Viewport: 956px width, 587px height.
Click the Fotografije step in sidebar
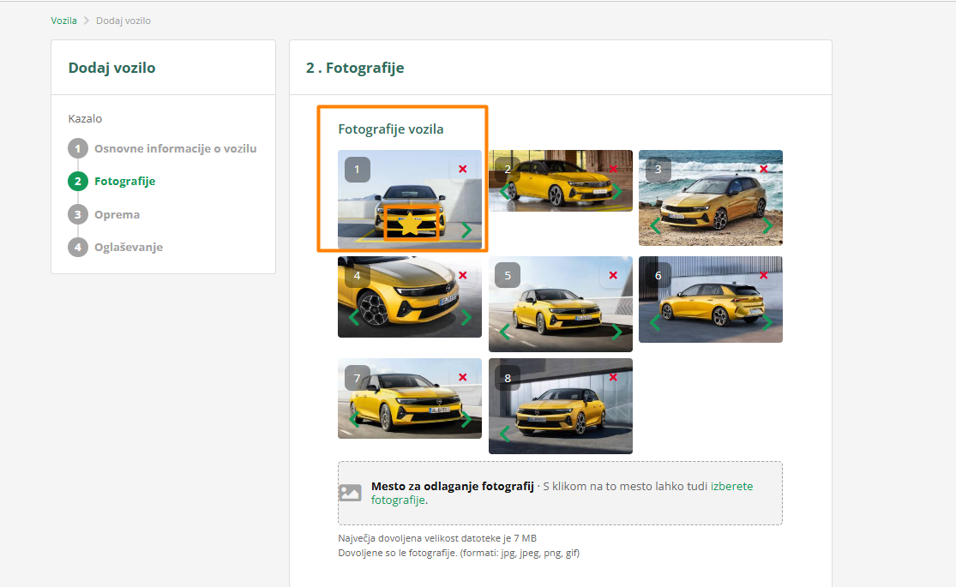(x=124, y=181)
